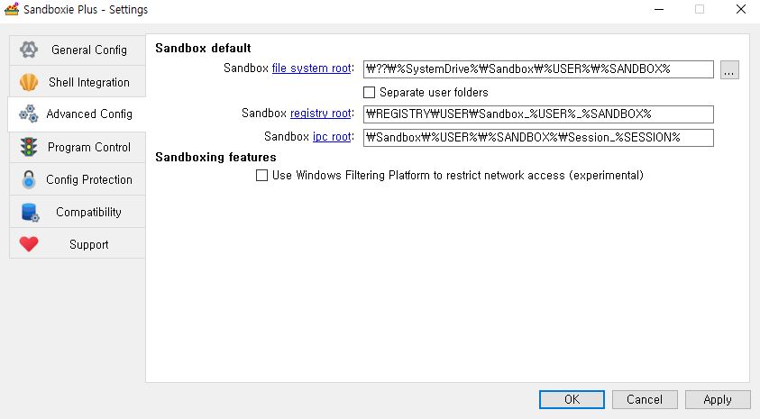This screenshot has height=419, width=760.
Task: Confirm settings with the OK button
Action: click(572, 399)
